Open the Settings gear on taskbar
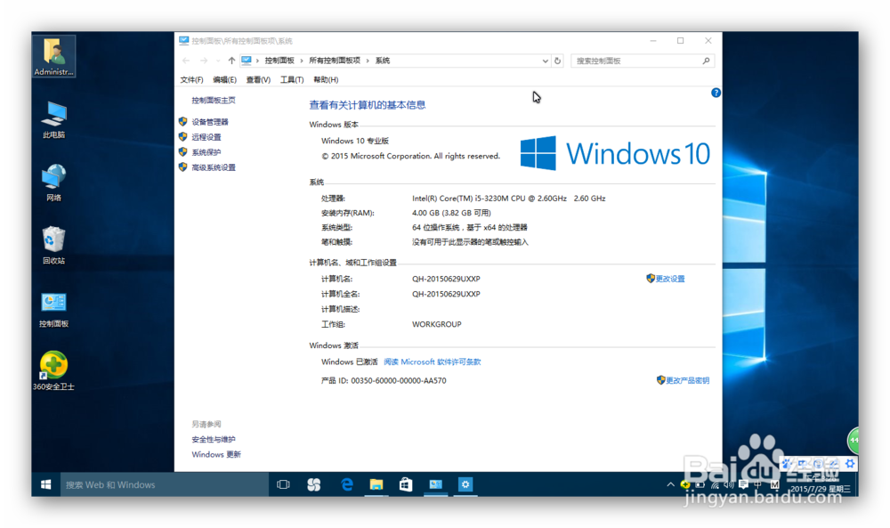890x528 pixels. click(465, 484)
